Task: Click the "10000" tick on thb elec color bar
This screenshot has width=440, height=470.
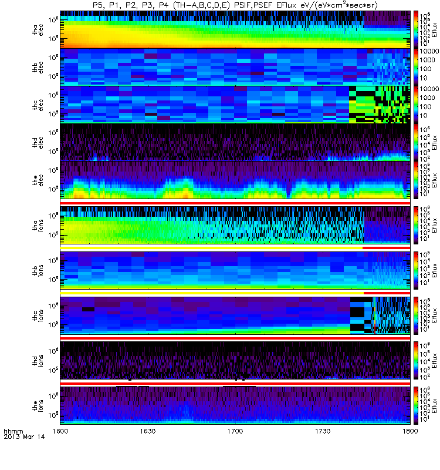Action: (429, 51)
